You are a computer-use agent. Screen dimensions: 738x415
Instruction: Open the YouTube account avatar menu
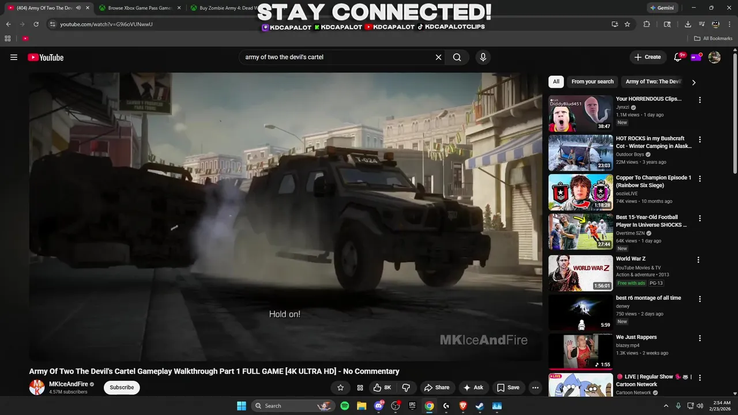[x=714, y=57]
